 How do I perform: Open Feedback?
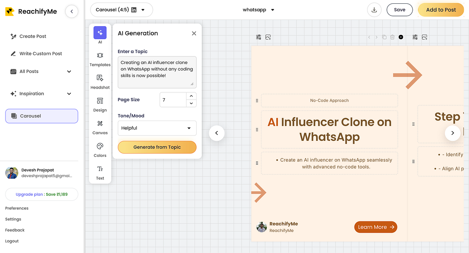[x=15, y=230]
